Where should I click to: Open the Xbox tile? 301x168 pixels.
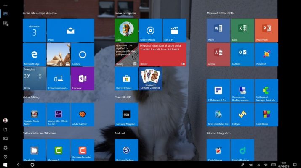click(126, 31)
